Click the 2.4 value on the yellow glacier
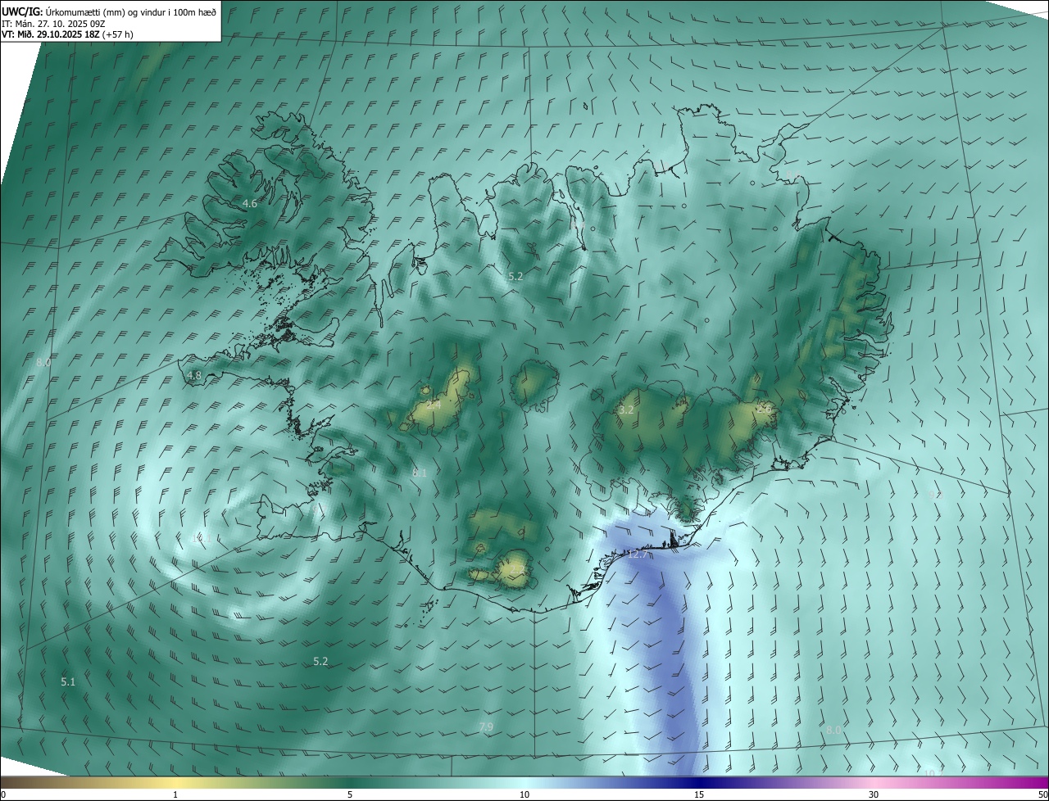The width and height of the screenshot is (1049, 801). coord(434,405)
